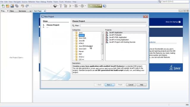This screenshot has width=190, height=107.
Task: Open search options dropdown beside magnifier
Action: tap(161, 1)
